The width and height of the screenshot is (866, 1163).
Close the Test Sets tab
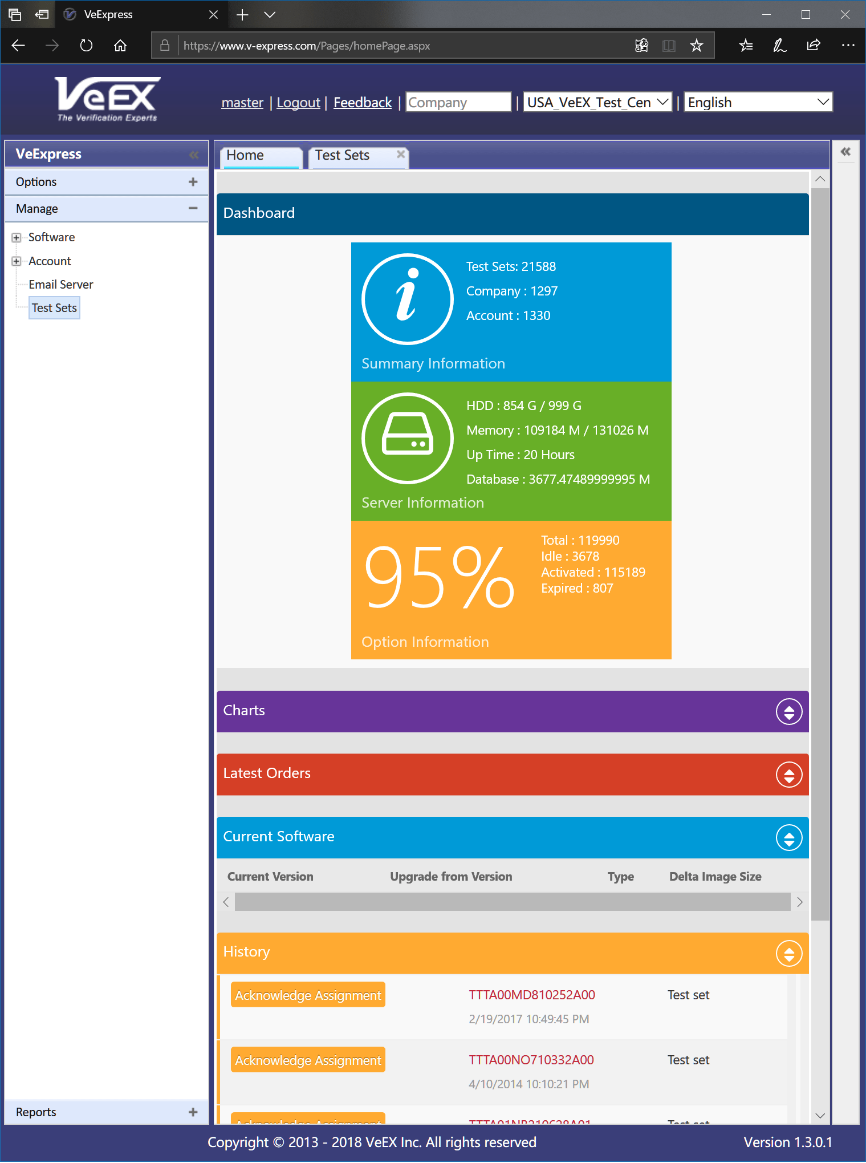[401, 154]
